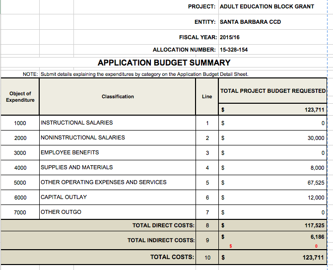Click the 12,000 capital outlay amount

click(316, 198)
